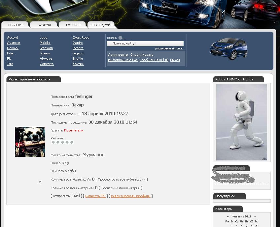Switch to the ФОРУМ tab
This screenshot has height=227, width=280.
pyautogui.click(x=45, y=25)
